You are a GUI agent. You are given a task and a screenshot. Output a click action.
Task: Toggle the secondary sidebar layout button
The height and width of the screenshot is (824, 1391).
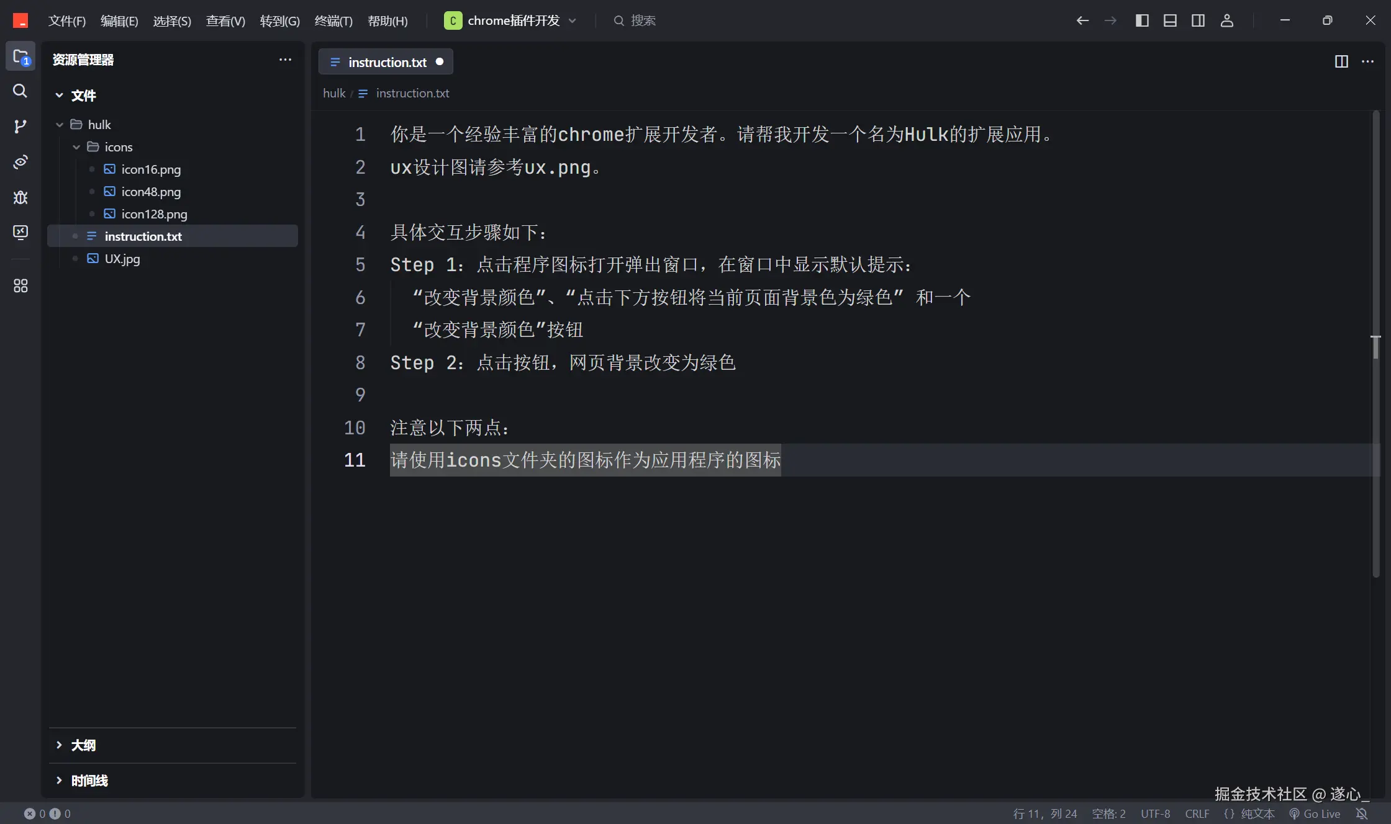[x=1198, y=20]
